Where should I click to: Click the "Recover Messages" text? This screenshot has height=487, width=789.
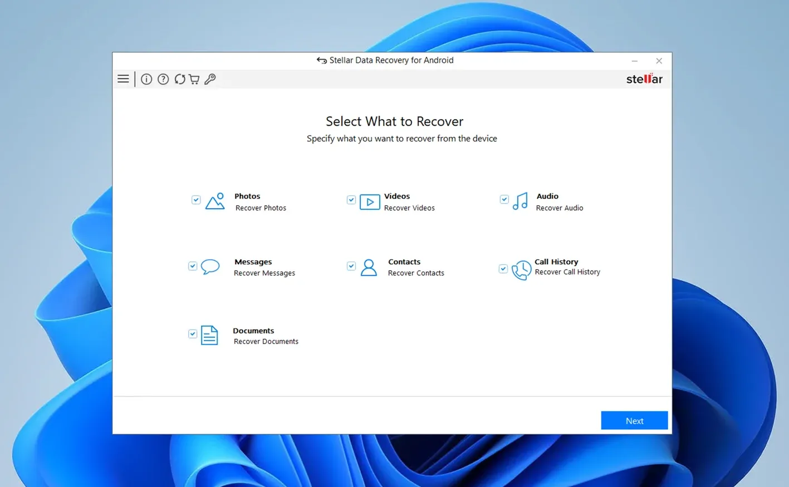pyautogui.click(x=264, y=273)
